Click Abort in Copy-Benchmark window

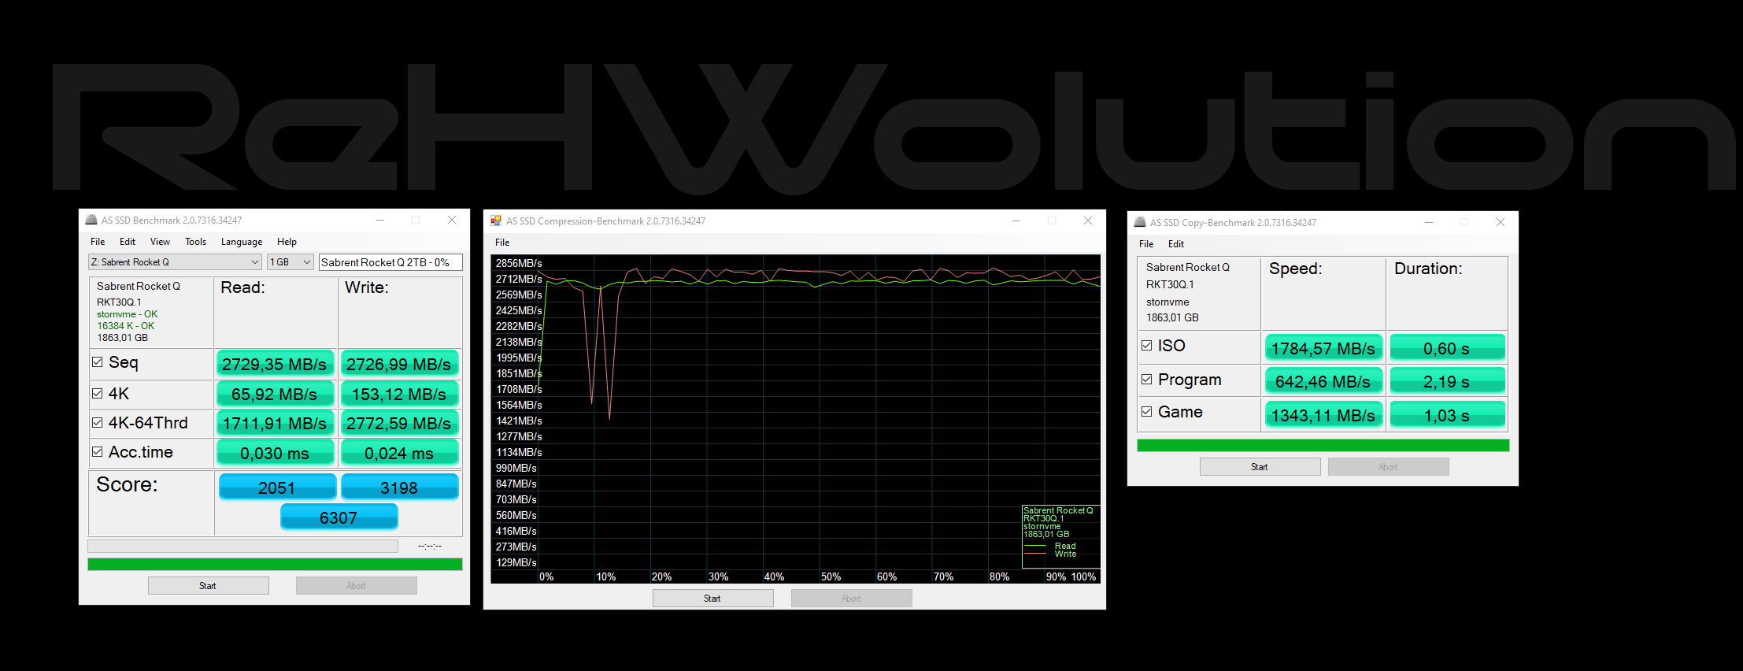1389,467
